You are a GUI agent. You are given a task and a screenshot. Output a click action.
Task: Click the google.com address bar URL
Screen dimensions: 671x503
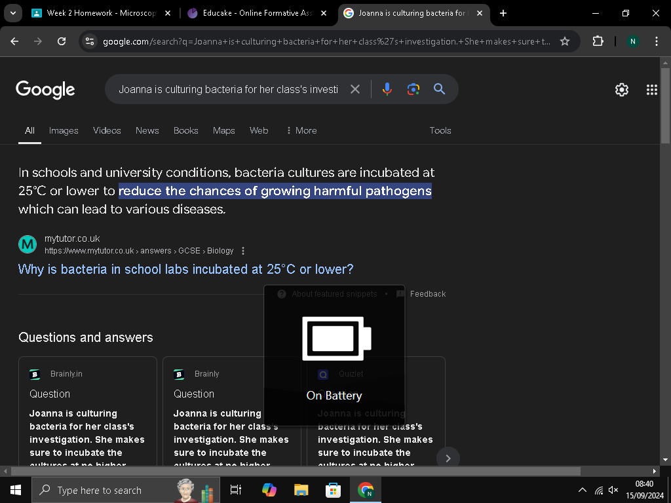click(326, 41)
